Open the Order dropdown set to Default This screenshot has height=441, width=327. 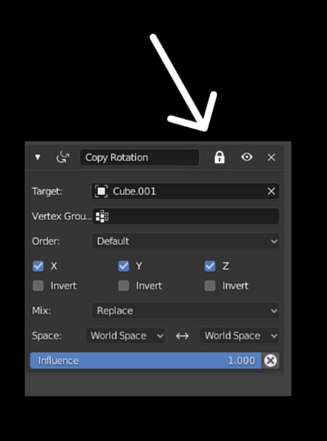click(185, 241)
